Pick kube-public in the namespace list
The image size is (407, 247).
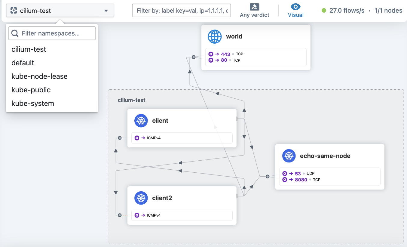coord(31,90)
